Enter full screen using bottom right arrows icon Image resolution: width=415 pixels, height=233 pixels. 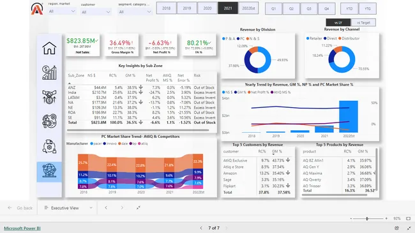point(409,228)
